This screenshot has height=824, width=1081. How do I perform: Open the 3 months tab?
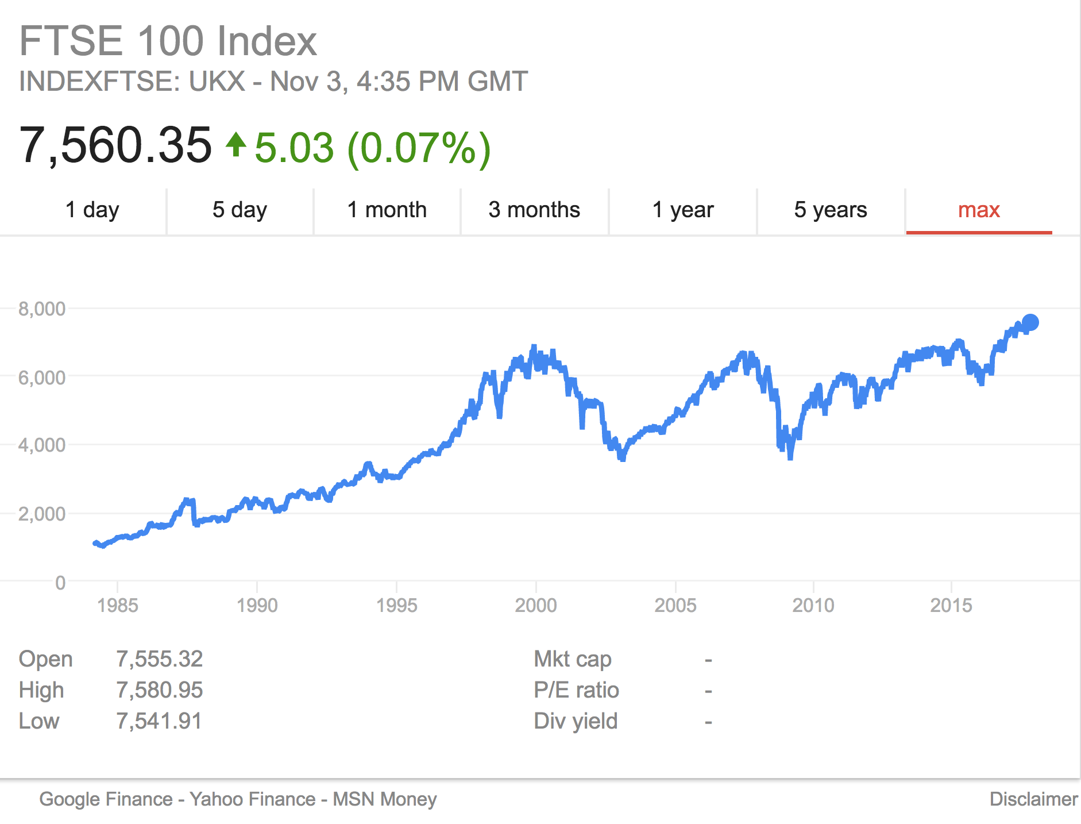(x=534, y=210)
